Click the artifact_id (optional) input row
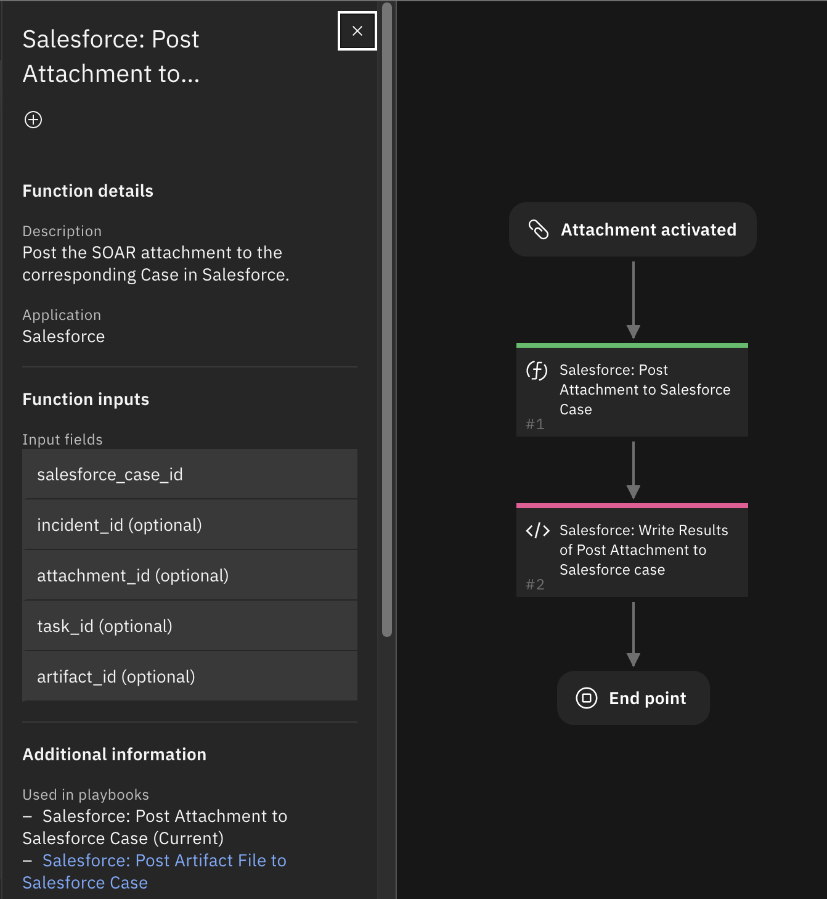 tap(190, 676)
